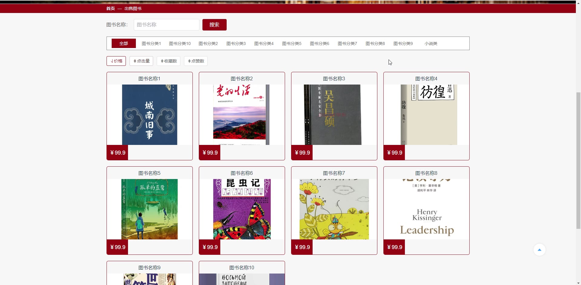Click the title 图书名称2
The image size is (581, 285).
point(242,79)
